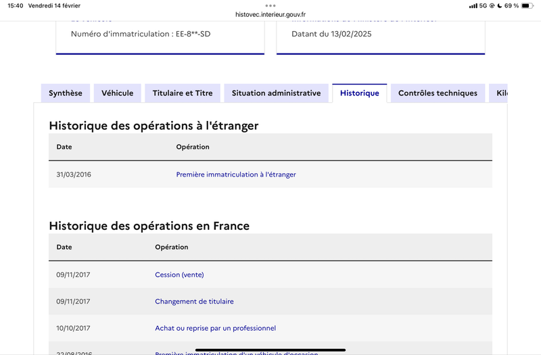The image size is (541, 355).
Task: Select the Titulaire et Titre tab
Action: point(183,93)
